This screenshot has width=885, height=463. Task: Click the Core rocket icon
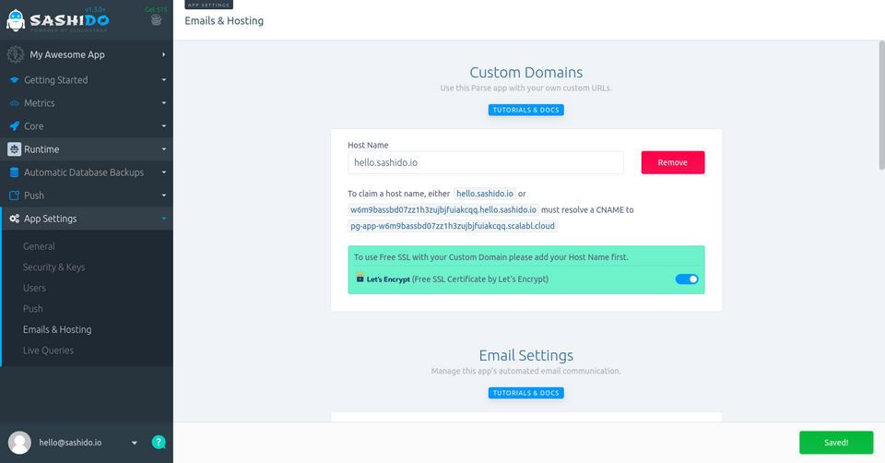[x=15, y=126]
